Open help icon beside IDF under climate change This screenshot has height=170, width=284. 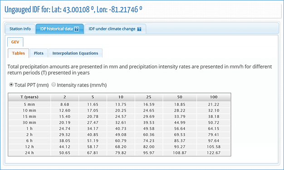click(x=139, y=29)
